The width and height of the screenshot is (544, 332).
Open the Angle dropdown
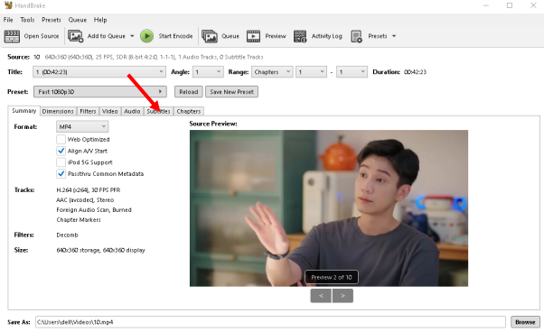(208, 71)
